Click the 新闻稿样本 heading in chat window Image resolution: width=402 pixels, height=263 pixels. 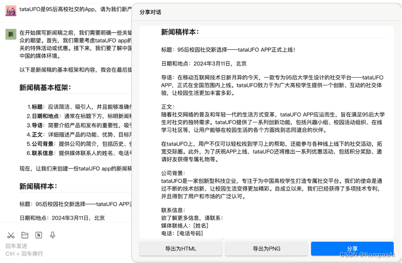point(38,186)
